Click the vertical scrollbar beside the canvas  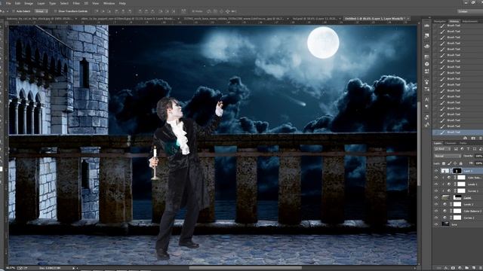point(419,145)
